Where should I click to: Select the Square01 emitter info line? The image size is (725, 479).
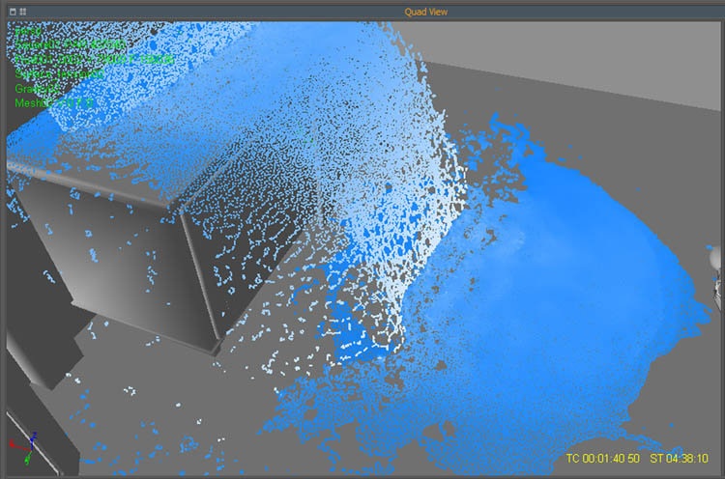pos(70,44)
